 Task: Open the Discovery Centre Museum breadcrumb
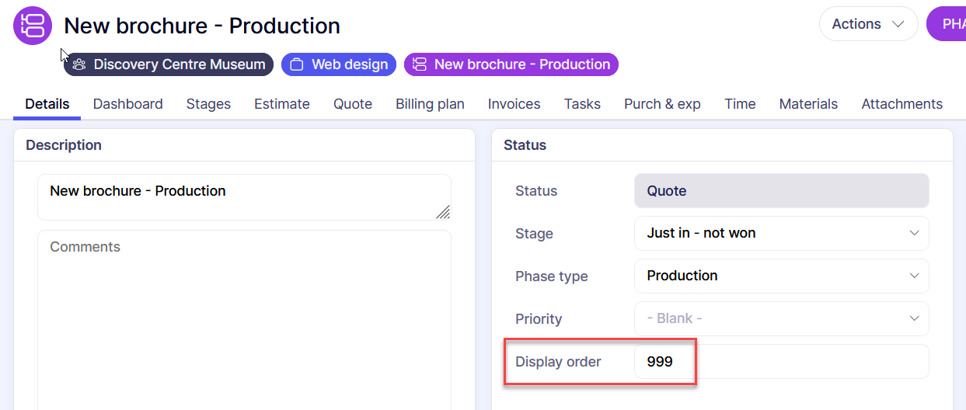179,64
